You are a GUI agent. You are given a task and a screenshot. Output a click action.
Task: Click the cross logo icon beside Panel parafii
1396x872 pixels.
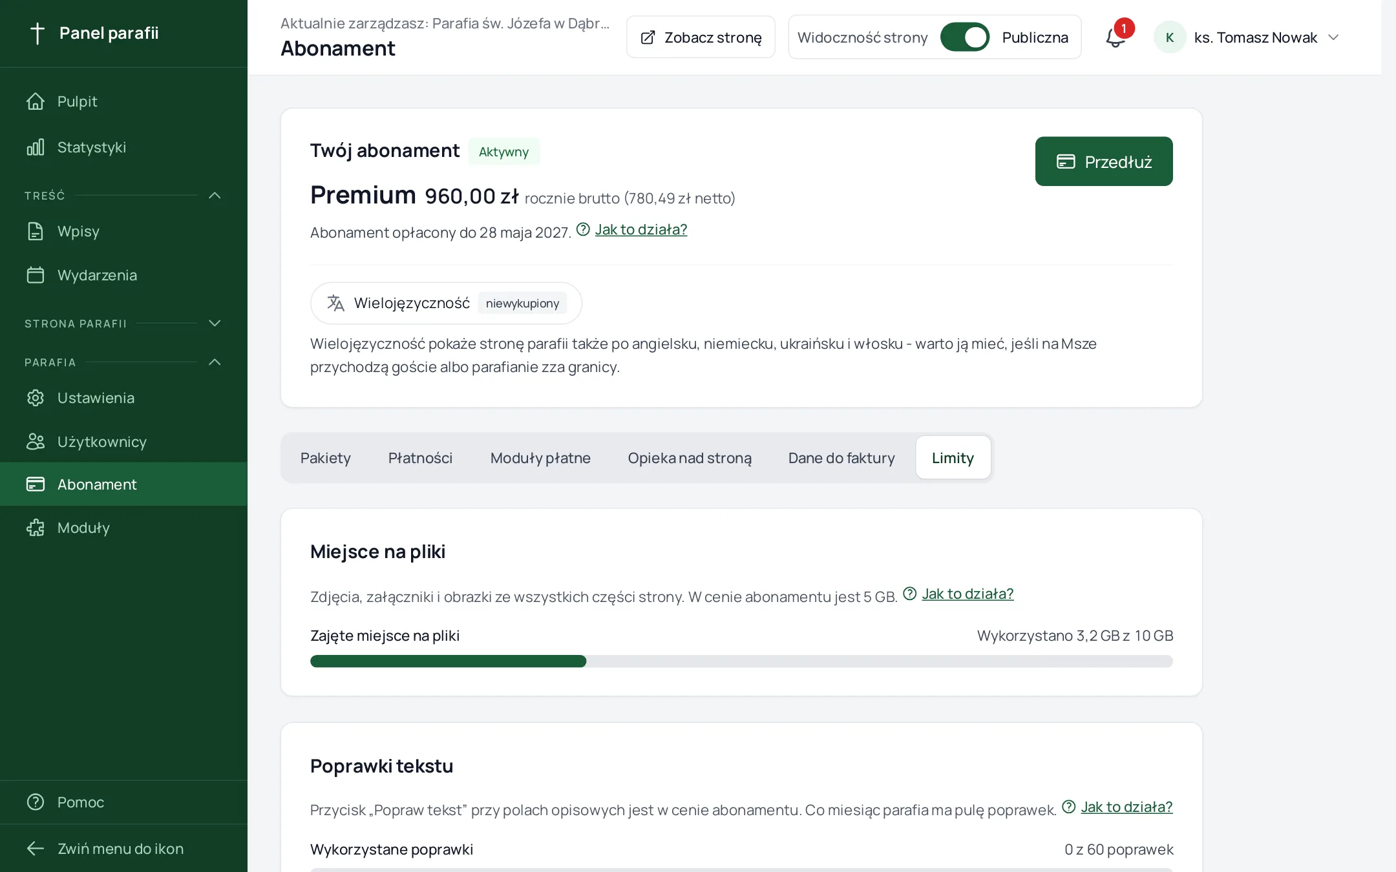point(37,33)
